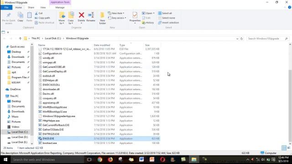Click Copy path in the ribbon
Image resolution: width=292 pixels, height=164 pixels.
pyautogui.click(x=42, y=18)
